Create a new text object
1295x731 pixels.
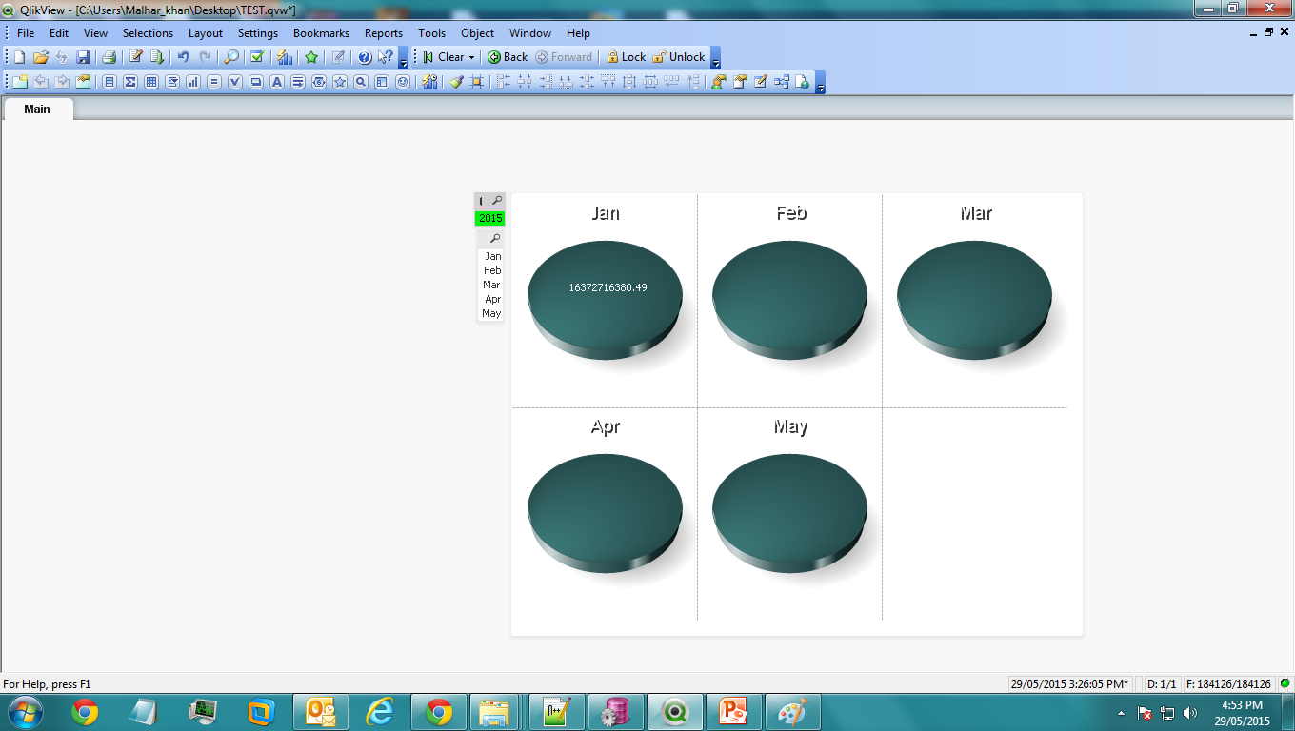277,82
